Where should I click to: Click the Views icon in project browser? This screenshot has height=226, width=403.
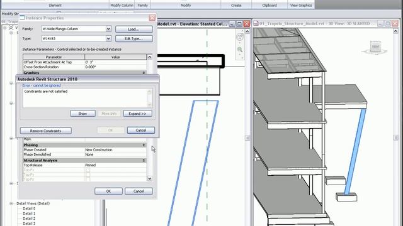click(11, 28)
